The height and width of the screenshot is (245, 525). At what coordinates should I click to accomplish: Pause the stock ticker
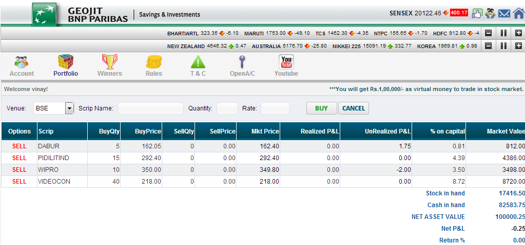point(503,33)
